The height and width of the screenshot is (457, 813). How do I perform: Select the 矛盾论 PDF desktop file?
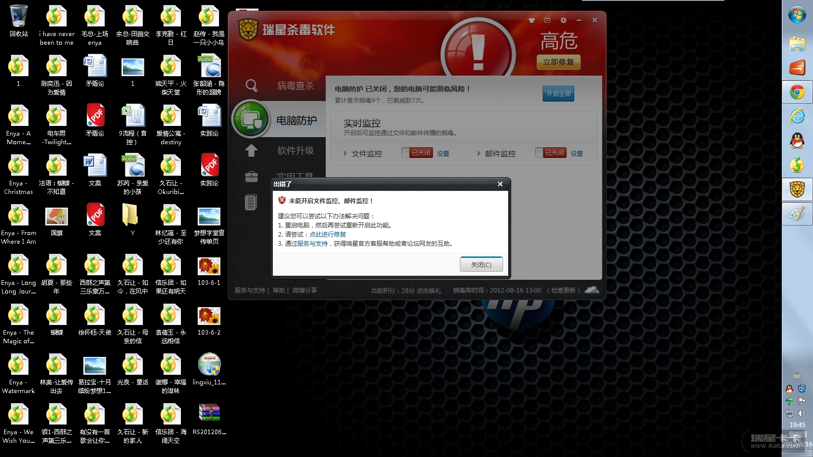[x=95, y=121]
